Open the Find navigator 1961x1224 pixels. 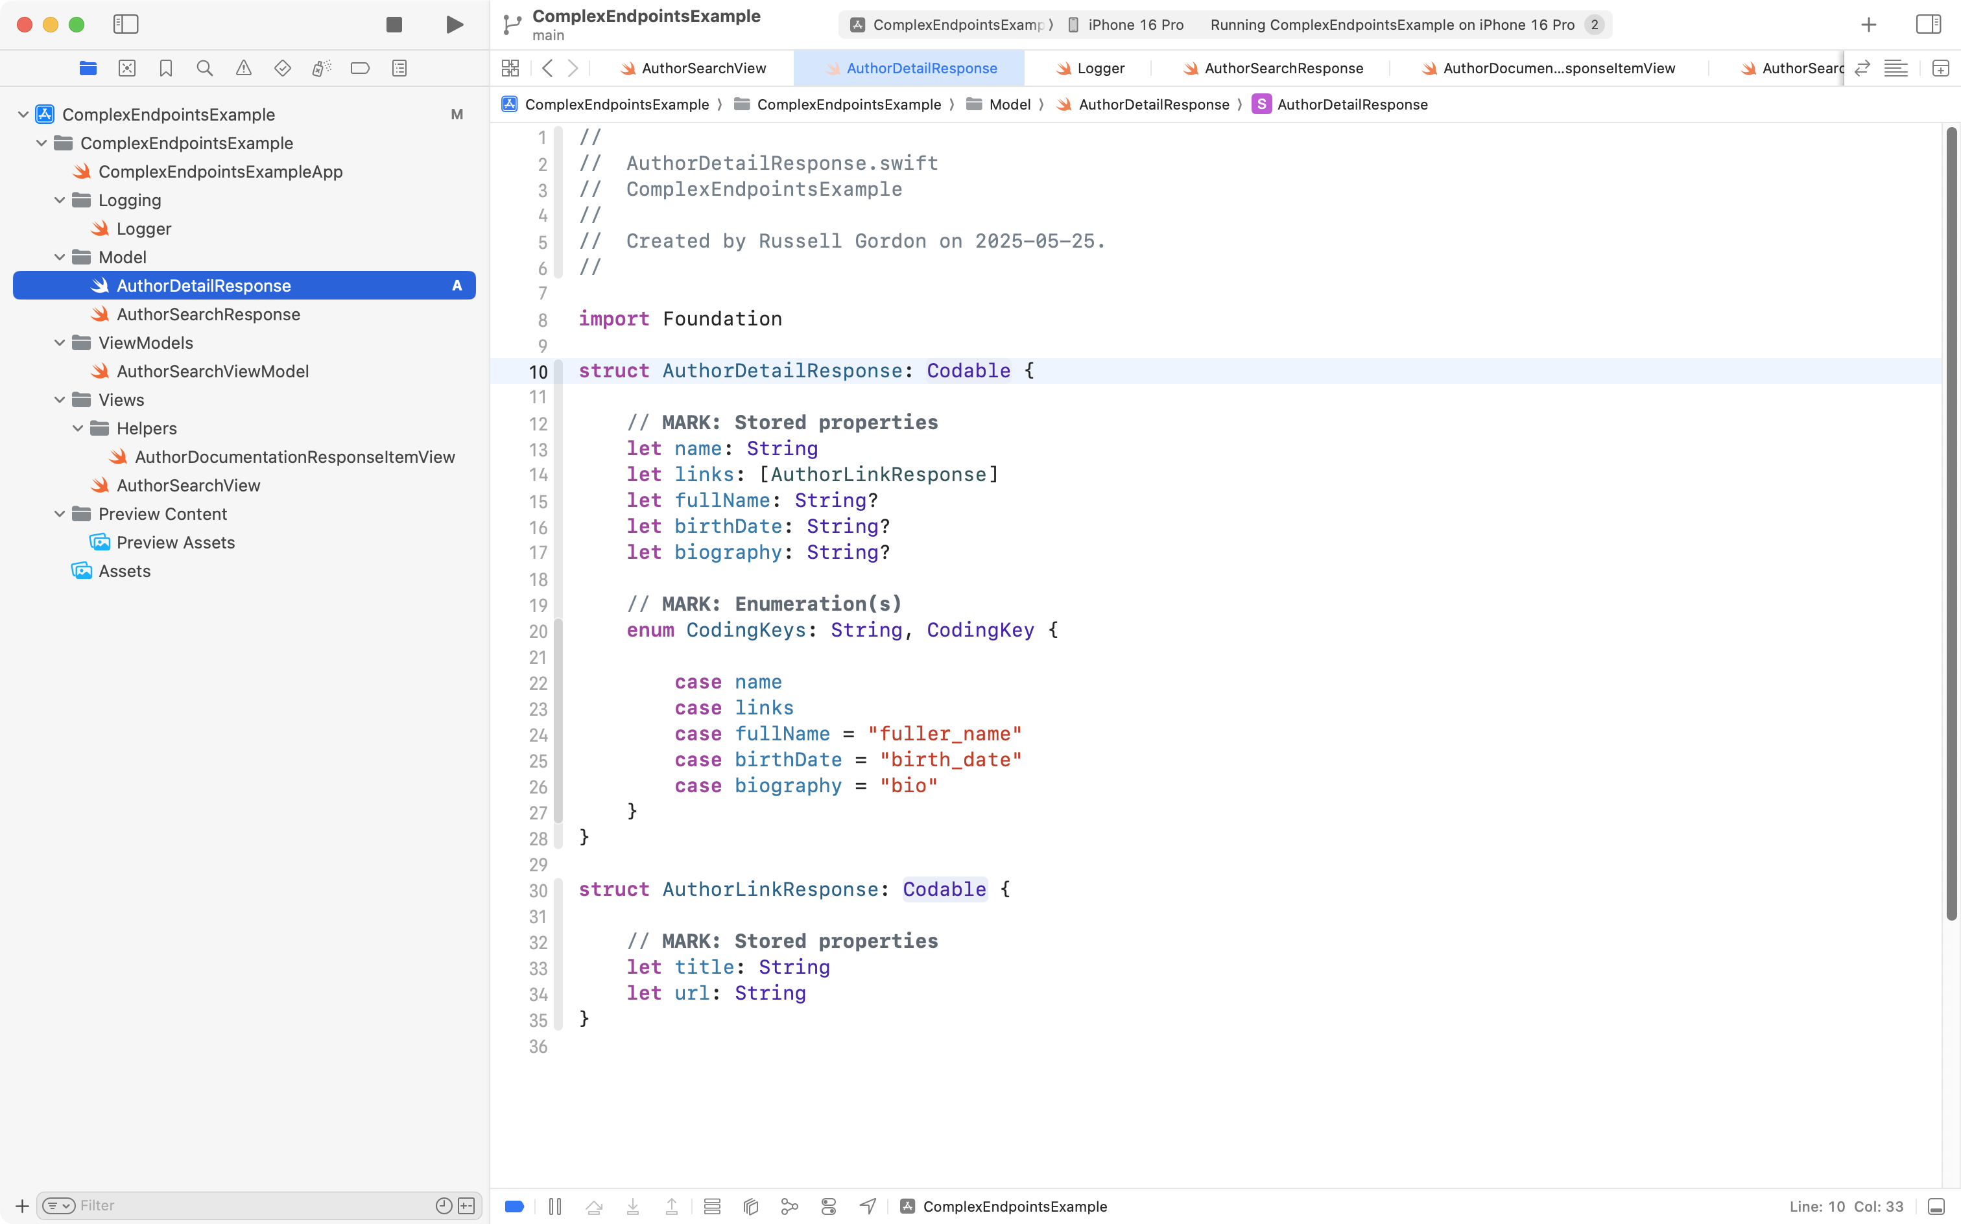[205, 69]
